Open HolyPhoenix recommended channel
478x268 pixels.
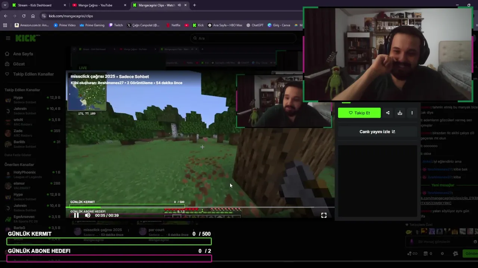click(x=32, y=174)
